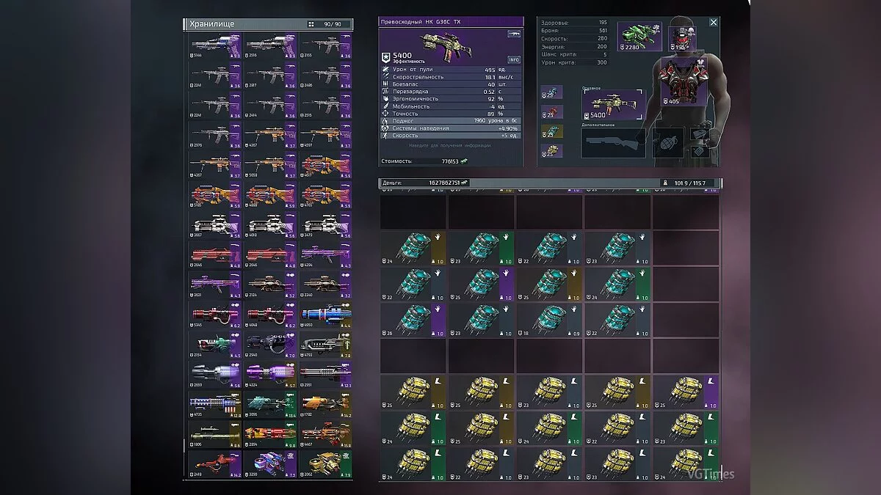Click the storage grid sort icon
This screenshot has width=881, height=495.
click(x=311, y=24)
